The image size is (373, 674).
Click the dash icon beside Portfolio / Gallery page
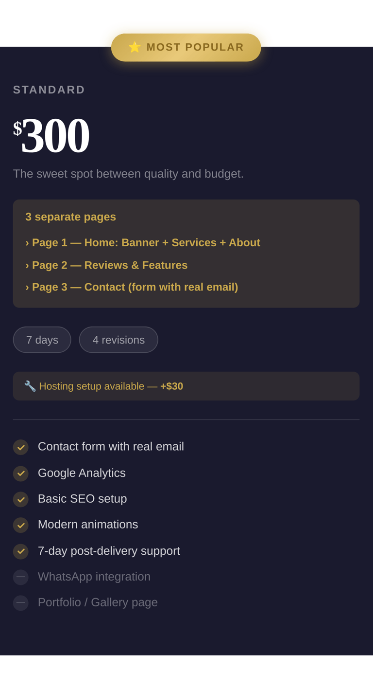click(21, 603)
